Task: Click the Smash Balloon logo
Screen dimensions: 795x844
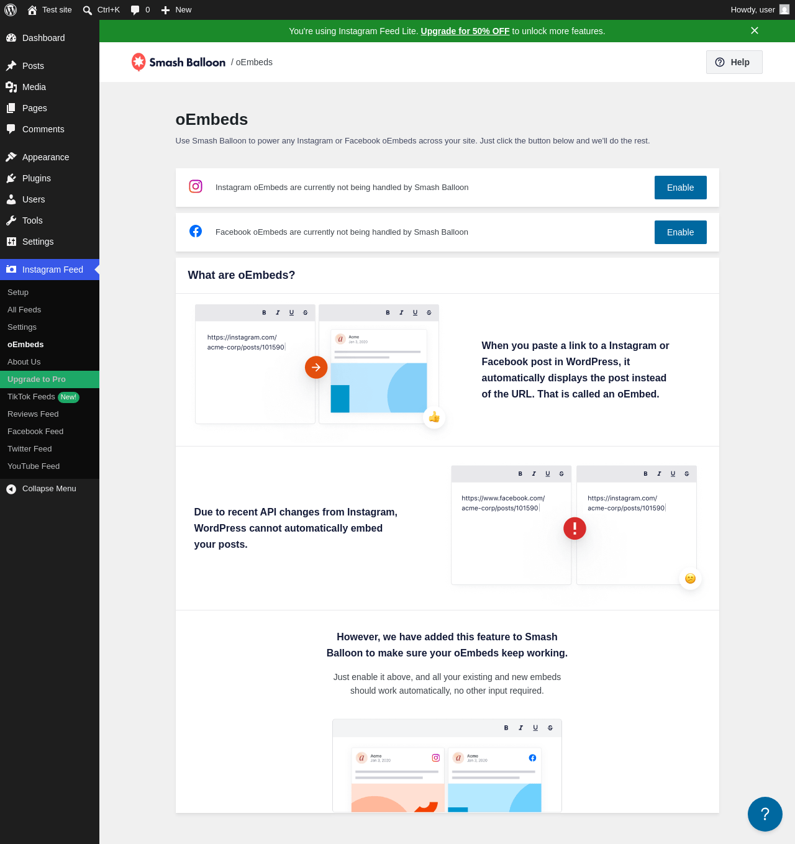Action: click(x=178, y=62)
